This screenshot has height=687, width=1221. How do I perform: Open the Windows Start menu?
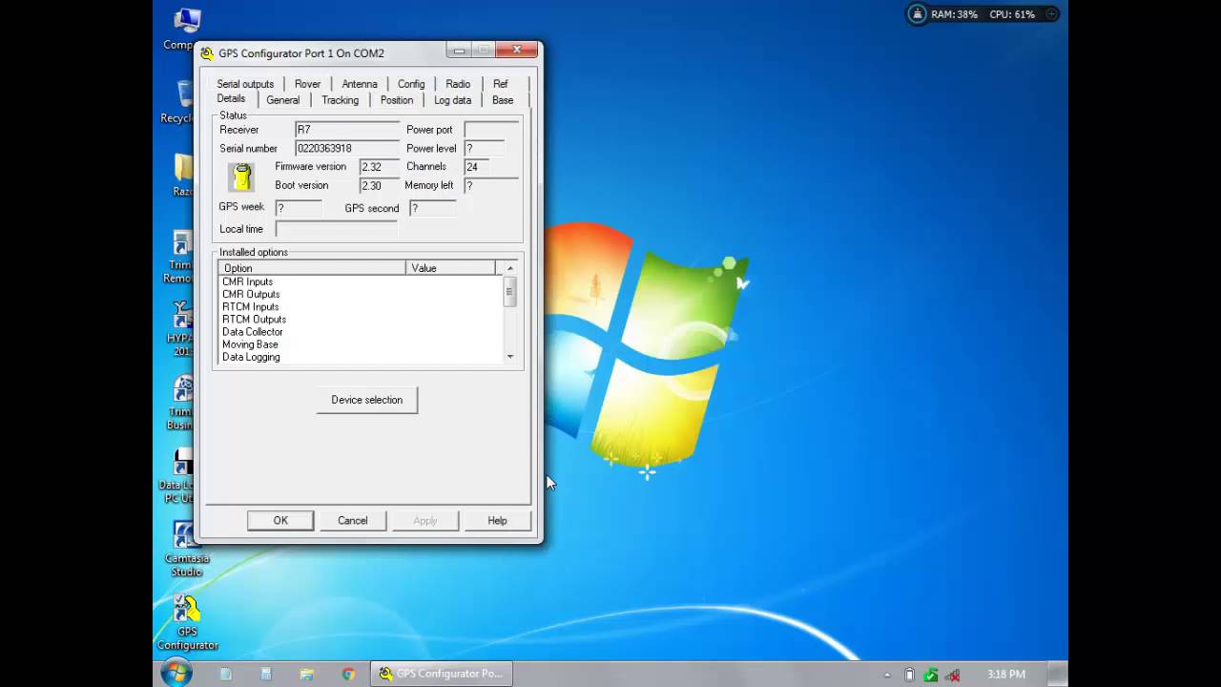[176, 673]
